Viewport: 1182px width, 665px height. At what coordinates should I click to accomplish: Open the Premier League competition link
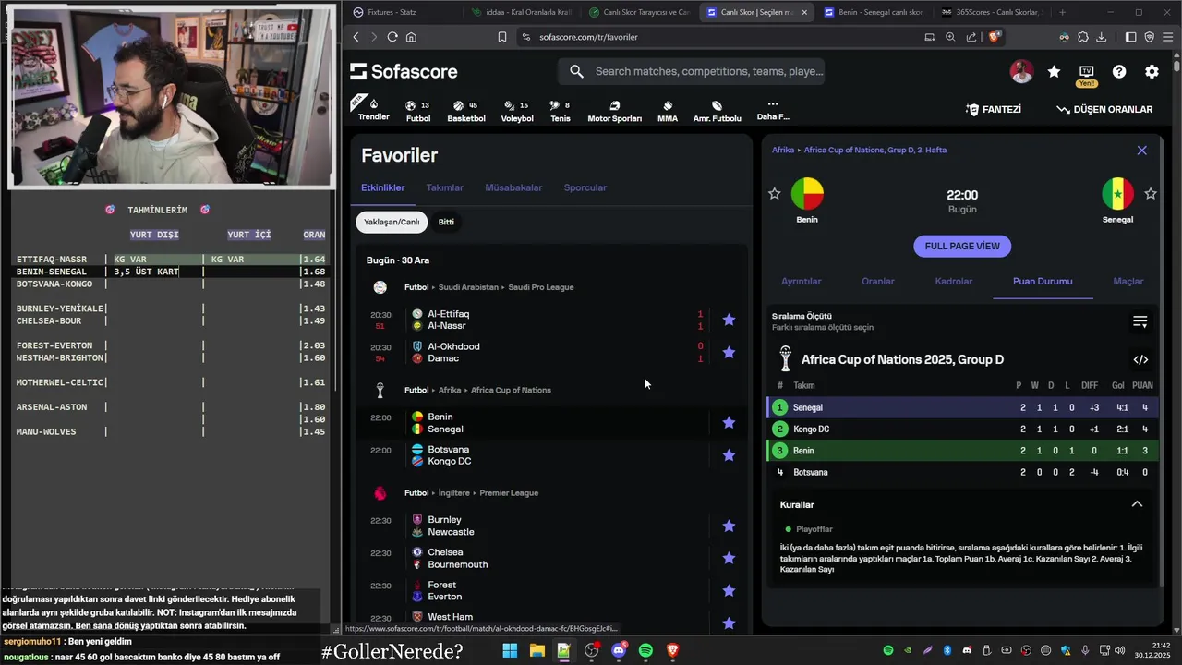pos(509,493)
